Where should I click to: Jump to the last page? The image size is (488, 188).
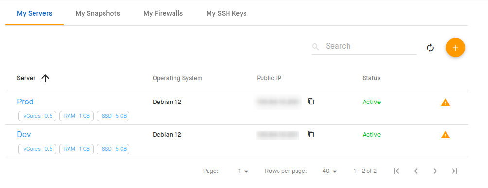tap(454, 171)
